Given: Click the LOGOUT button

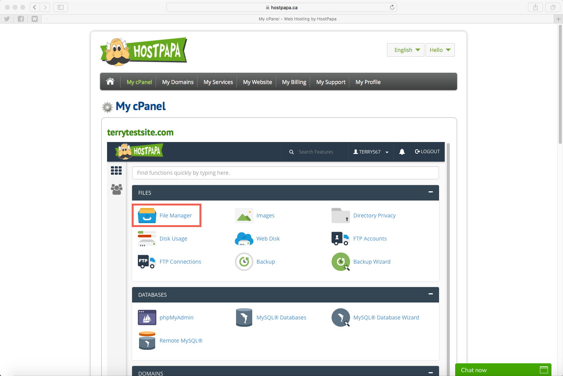Looking at the screenshot, I should tap(427, 152).
